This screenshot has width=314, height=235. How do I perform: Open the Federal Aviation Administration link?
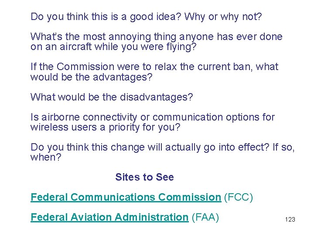[x=109, y=217]
